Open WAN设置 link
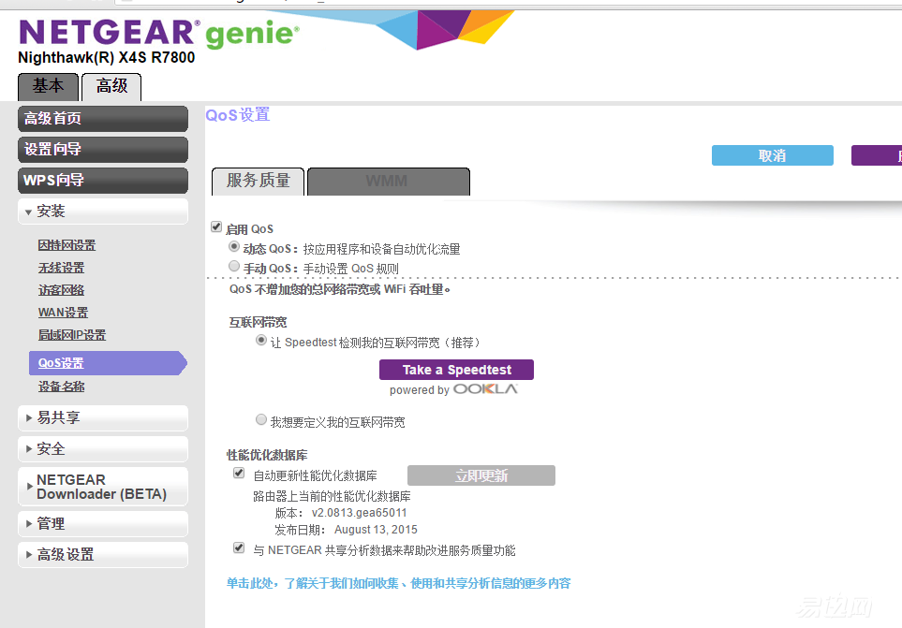Image resolution: width=902 pixels, height=628 pixels. coord(64,313)
